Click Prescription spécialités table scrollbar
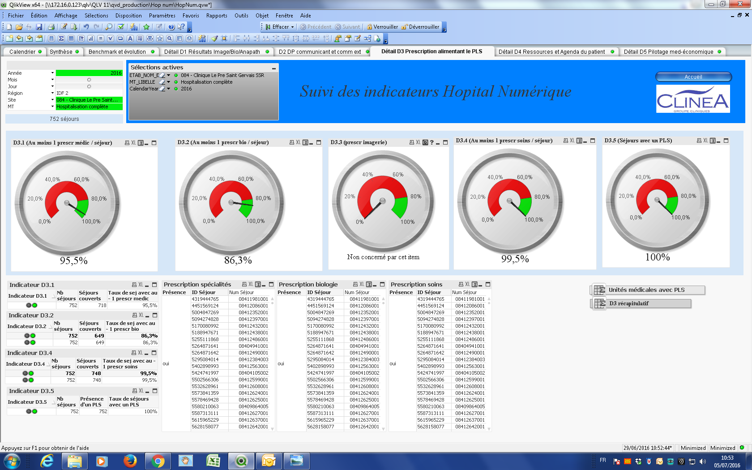 click(x=272, y=363)
